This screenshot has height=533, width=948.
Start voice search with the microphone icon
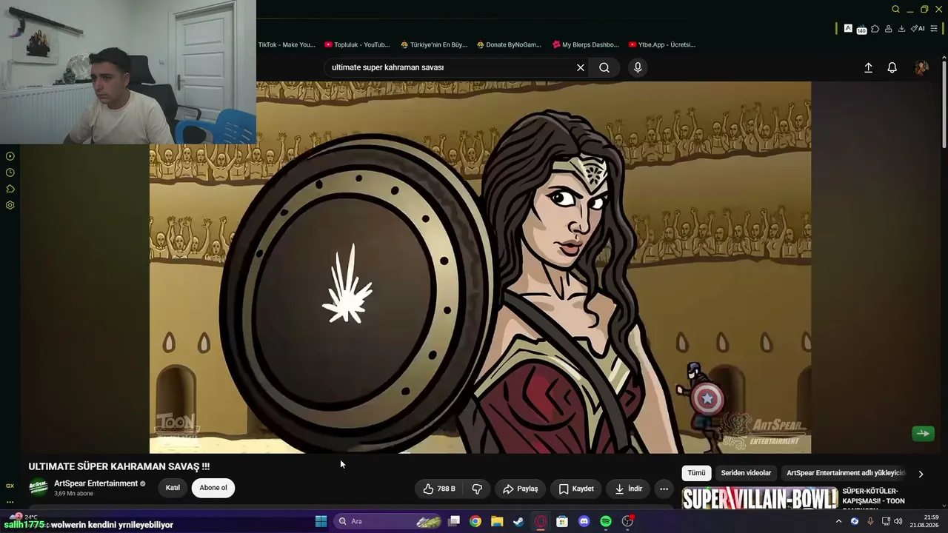(638, 67)
